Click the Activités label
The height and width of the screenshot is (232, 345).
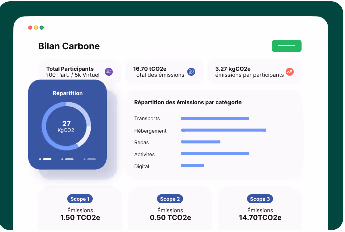tap(144, 154)
